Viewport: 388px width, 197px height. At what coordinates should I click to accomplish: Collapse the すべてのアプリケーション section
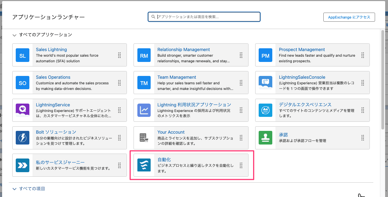pos(14,35)
